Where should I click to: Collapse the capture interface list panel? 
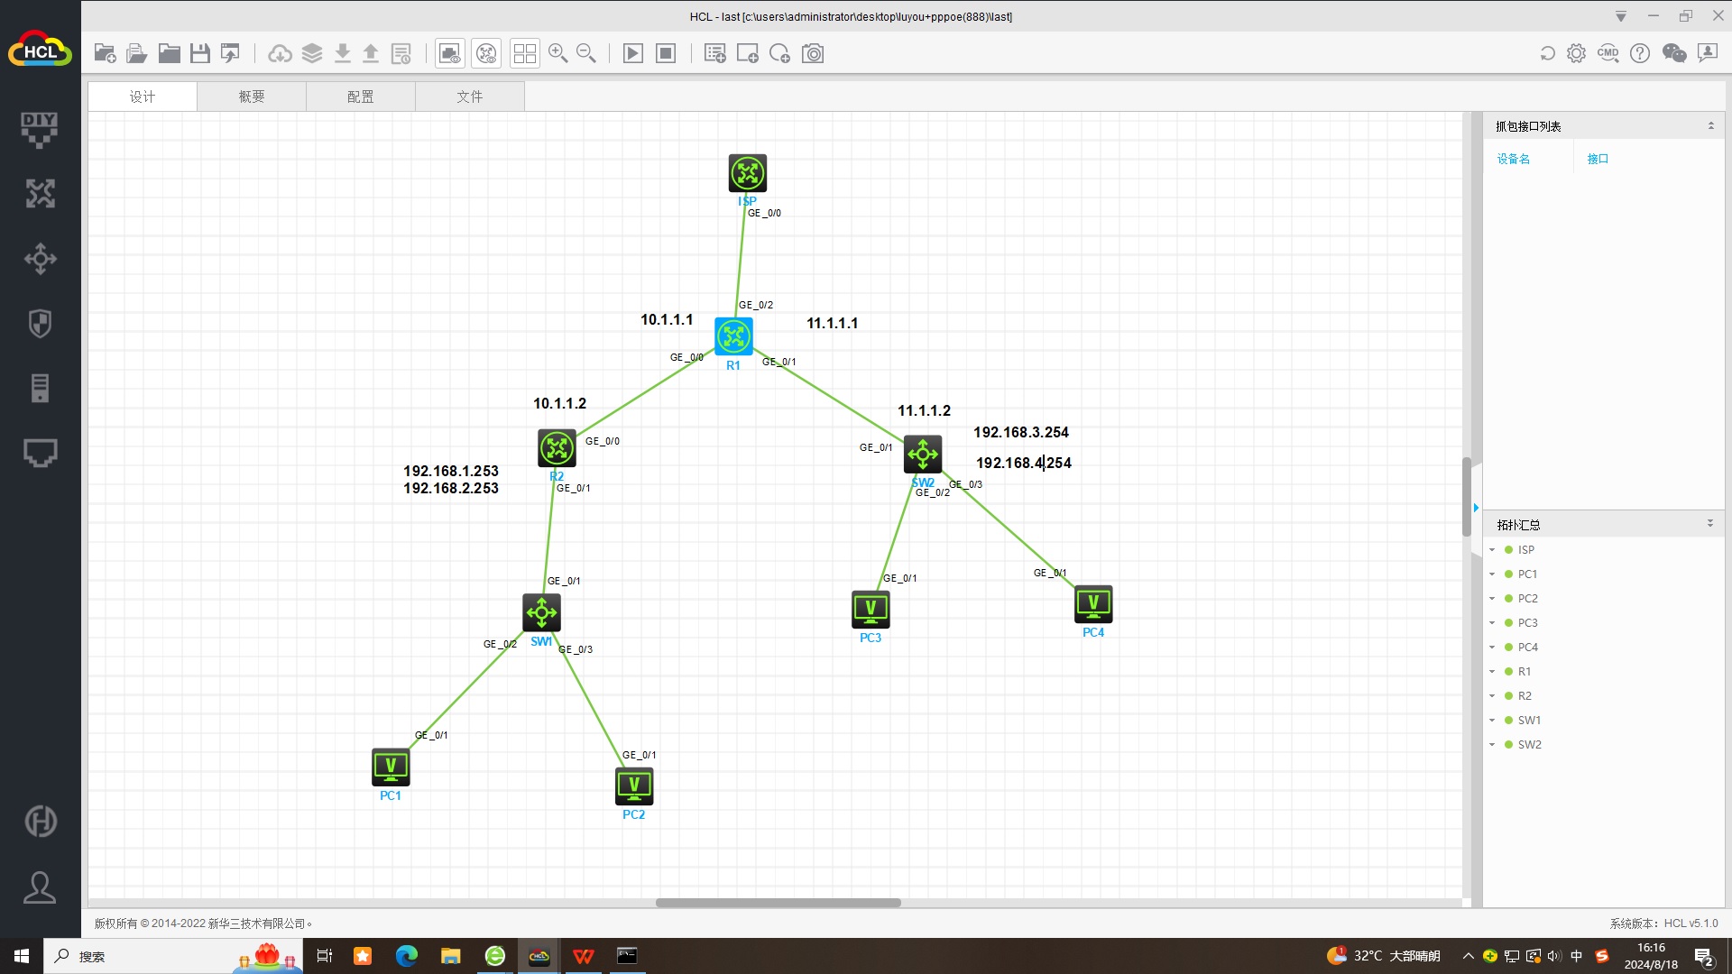(x=1710, y=126)
